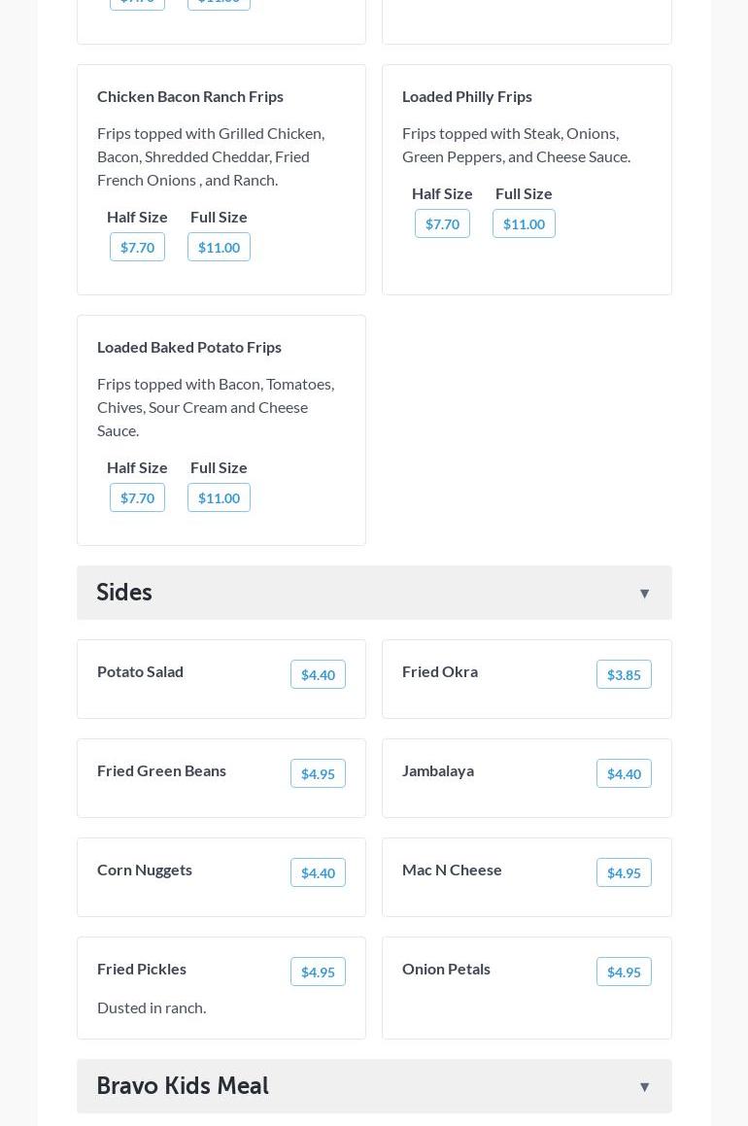Choose Full Size Chicken Bacon Ranch Frips
The image size is (748, 1126).
coord(219,248)
